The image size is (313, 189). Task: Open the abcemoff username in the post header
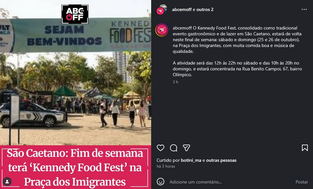pos(182,10)
